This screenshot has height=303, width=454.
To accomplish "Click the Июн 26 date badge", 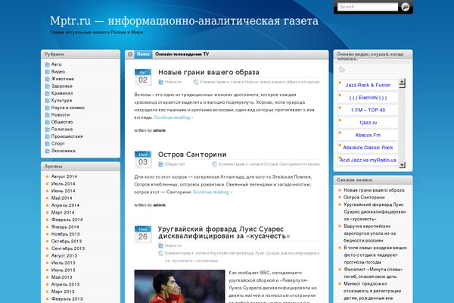I will pos(143,234).
